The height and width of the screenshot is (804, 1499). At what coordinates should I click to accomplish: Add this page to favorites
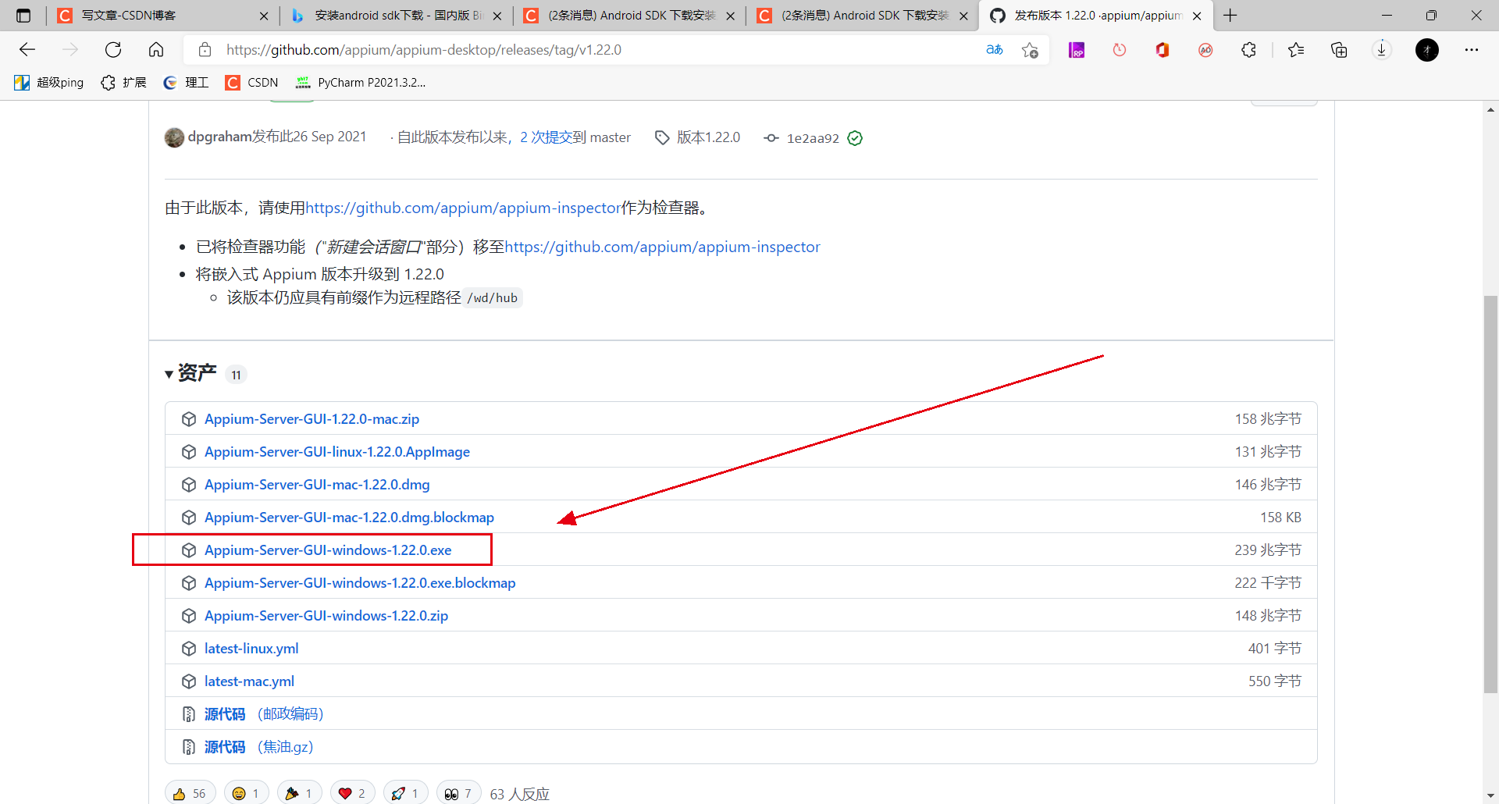[1030, 50]
